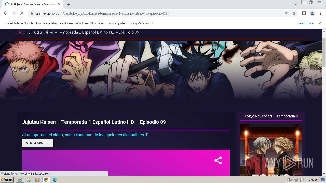The height and width of the screenshot is (183, 326).
Task: Open the Windows Start menu
Action: 7,179
